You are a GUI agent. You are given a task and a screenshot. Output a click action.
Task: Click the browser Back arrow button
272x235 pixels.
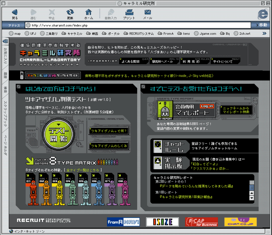tap(15, 13)
